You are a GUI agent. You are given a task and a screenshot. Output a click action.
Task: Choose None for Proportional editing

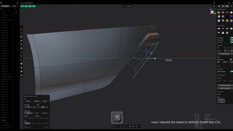[28, 113]
